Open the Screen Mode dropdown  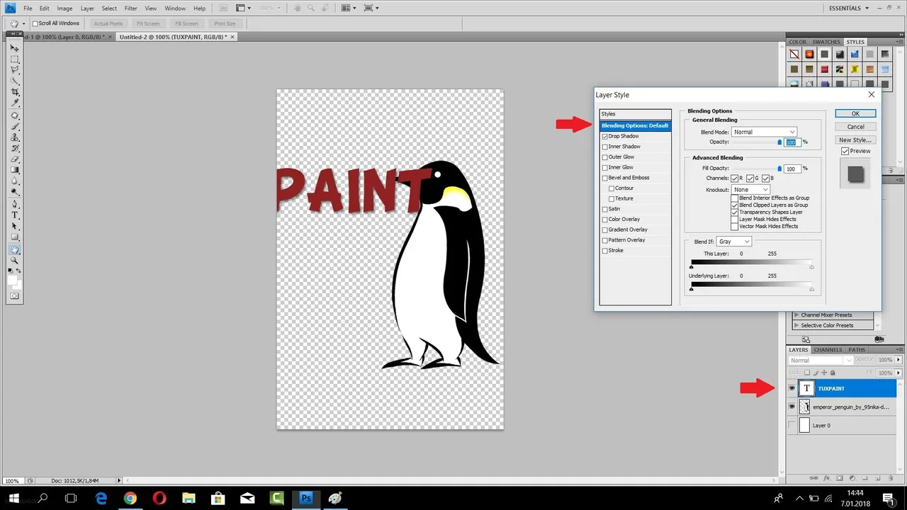pos(372,8)
